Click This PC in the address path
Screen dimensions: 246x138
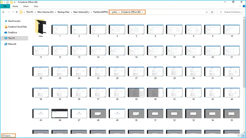[x=30, y=12]
